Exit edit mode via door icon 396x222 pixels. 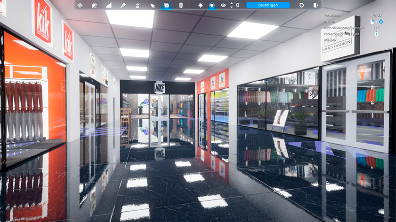coord(315,5)
